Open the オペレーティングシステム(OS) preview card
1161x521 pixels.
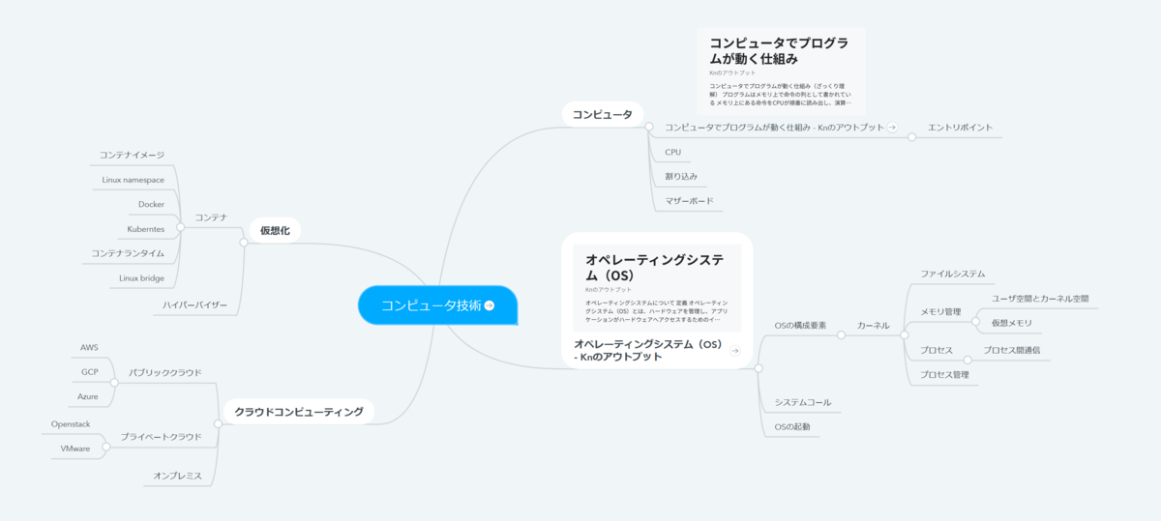[657, 288]
